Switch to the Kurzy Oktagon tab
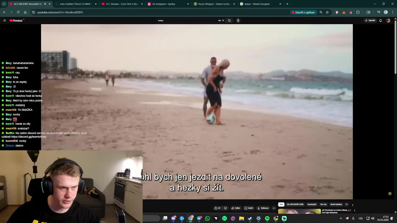The image size is (397, 223). tap(214, 4)
